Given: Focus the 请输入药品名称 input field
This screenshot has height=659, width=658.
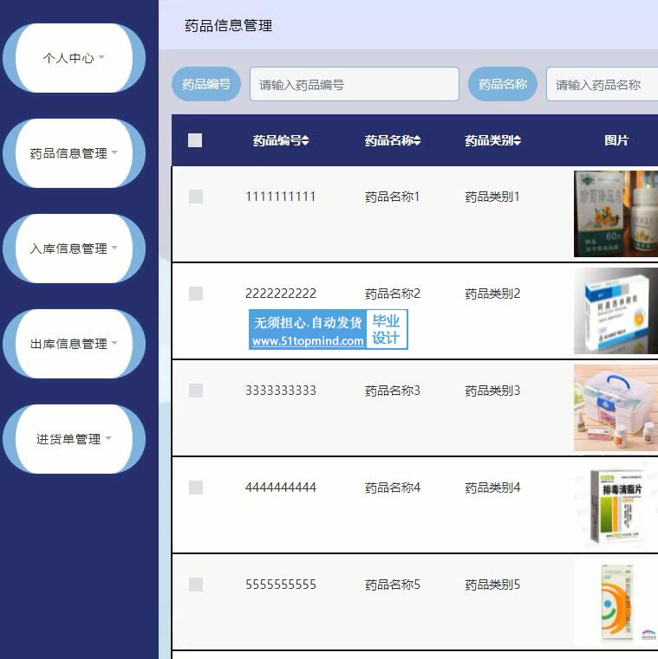Looking at the screenshot, I should click(603, 84).
